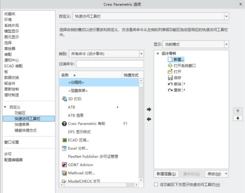Select 功能区 under 自定义
The height and width of the screenshot is (193, 245).
[x=20, y=113]
